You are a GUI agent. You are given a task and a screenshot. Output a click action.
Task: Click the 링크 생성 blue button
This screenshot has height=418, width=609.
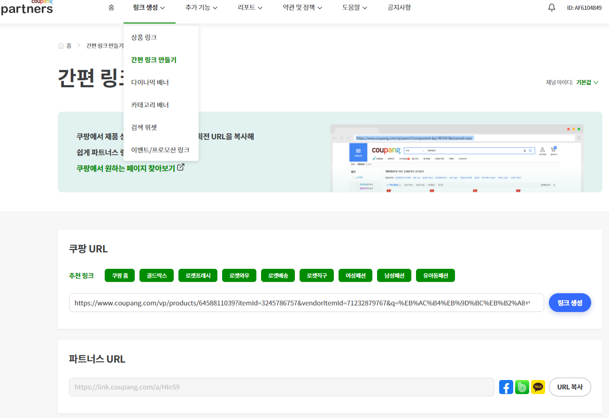pos(570,303)
